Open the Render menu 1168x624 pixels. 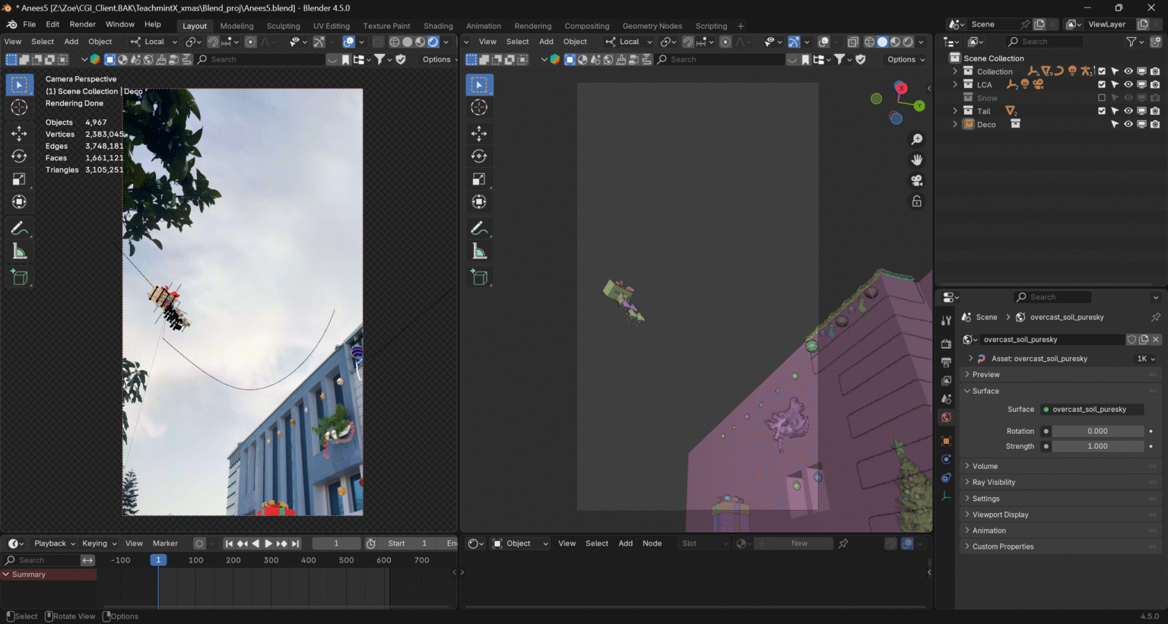point(83,24)
